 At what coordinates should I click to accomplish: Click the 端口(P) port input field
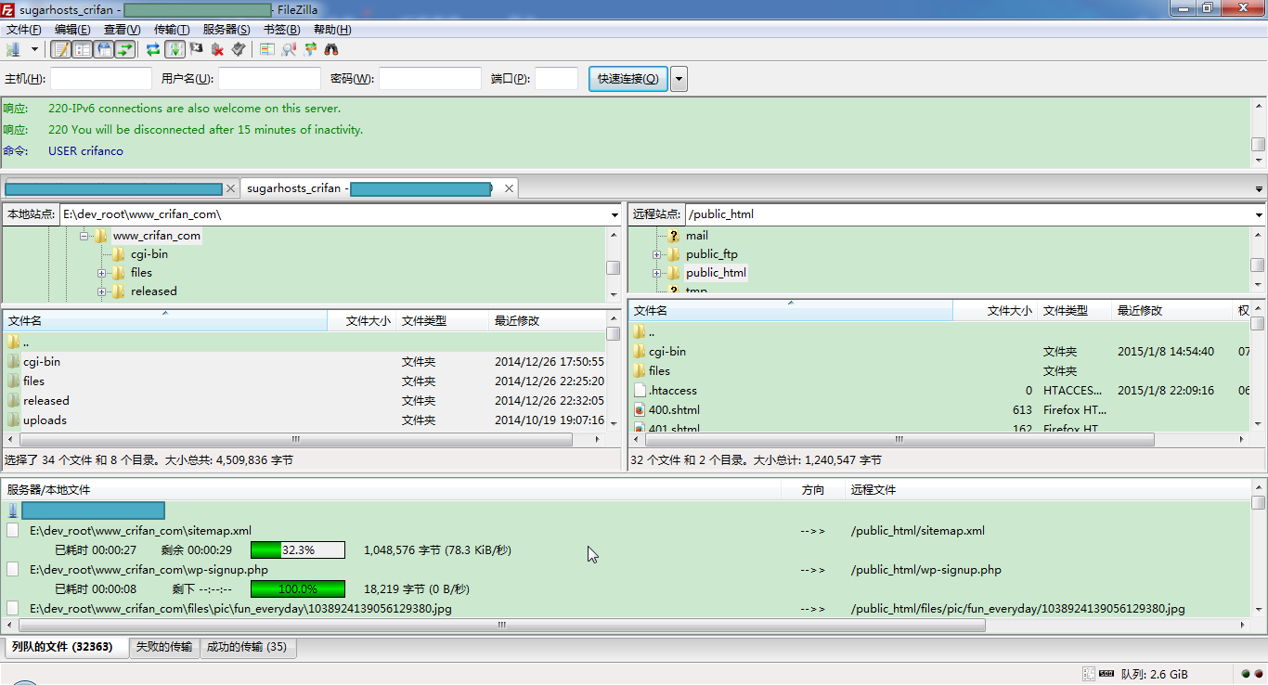557,79
